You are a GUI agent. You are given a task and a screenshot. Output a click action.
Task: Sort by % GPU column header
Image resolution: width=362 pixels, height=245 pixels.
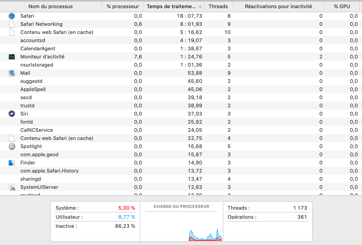[x=342, y=6]
